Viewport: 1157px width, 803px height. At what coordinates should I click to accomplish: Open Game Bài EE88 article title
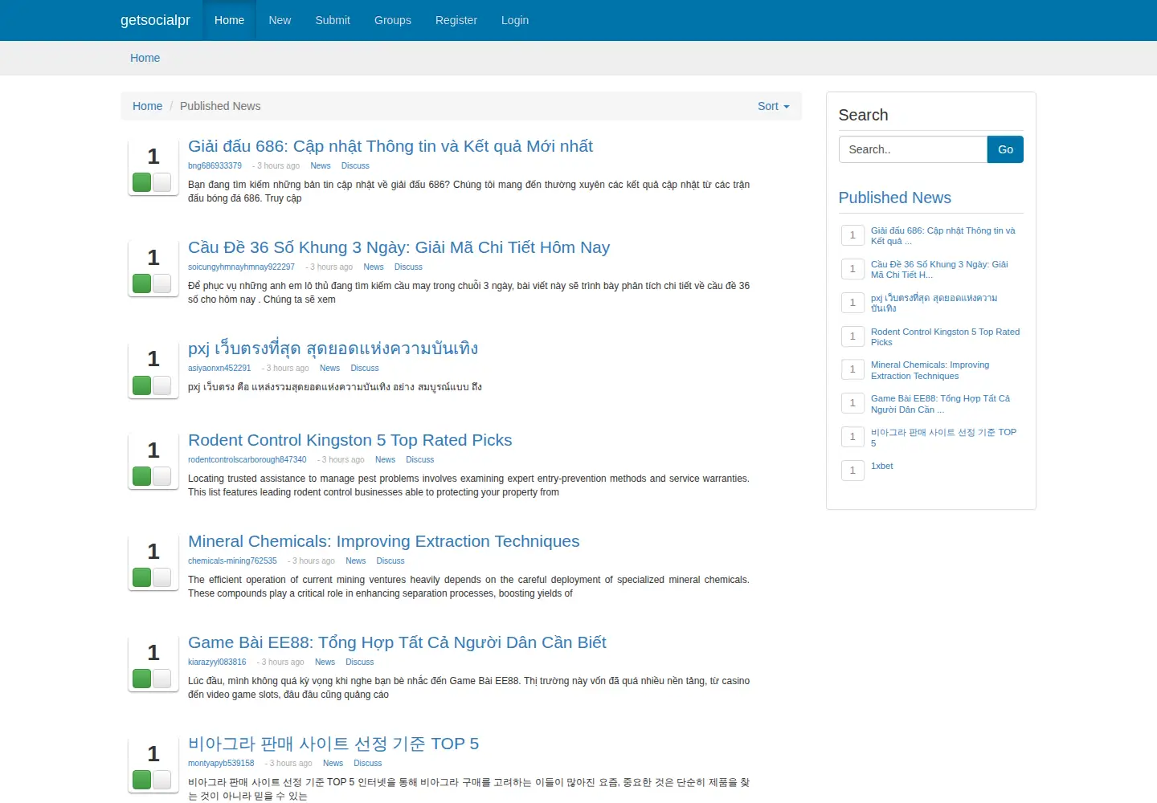(397, 642)
